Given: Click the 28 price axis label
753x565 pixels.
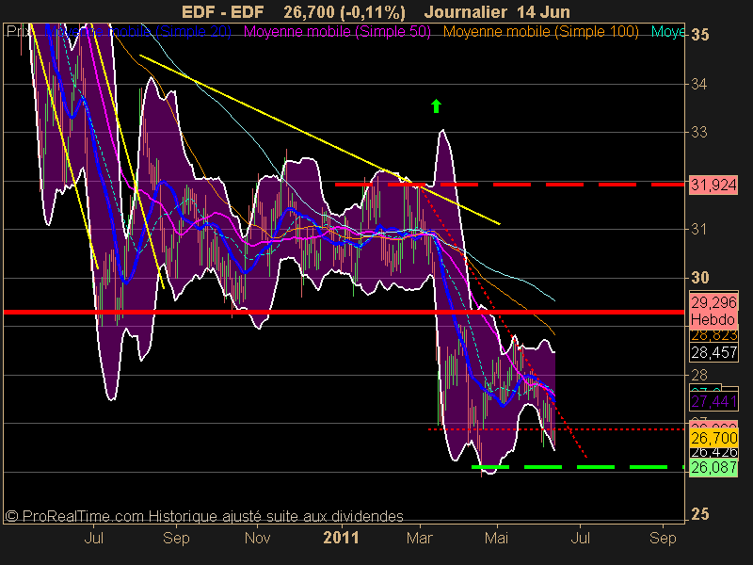Looking at the screenshot, I should coord(699,375).
